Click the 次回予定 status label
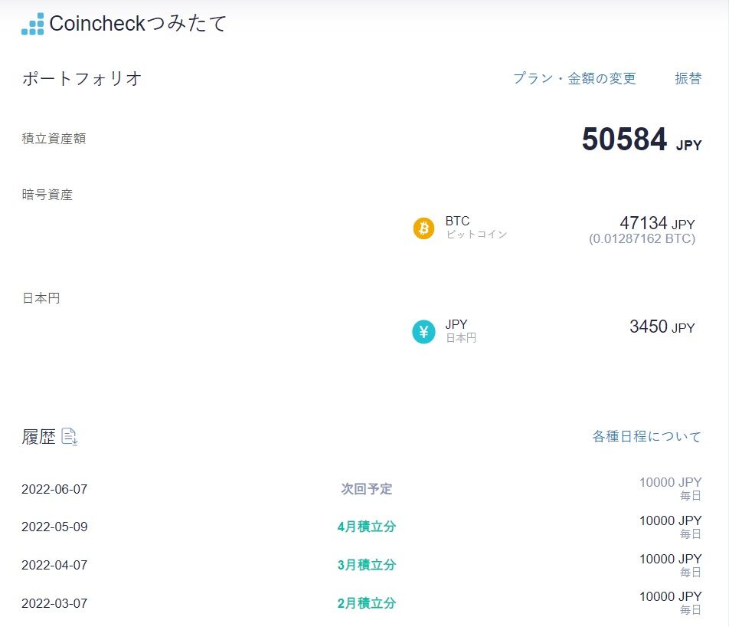This screenshot has height=627, width=729. [x=366, y=489]
